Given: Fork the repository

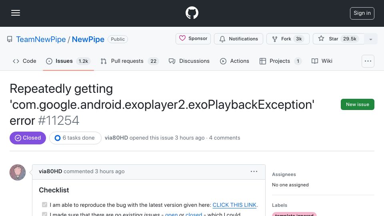Looking at the screenshot, I should click(x=288, y=39).
